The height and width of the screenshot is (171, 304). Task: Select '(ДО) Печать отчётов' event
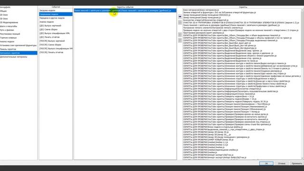pos(49,37)
